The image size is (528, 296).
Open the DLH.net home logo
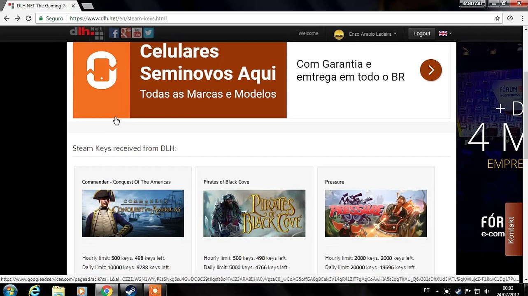click(x=86, y=33)
